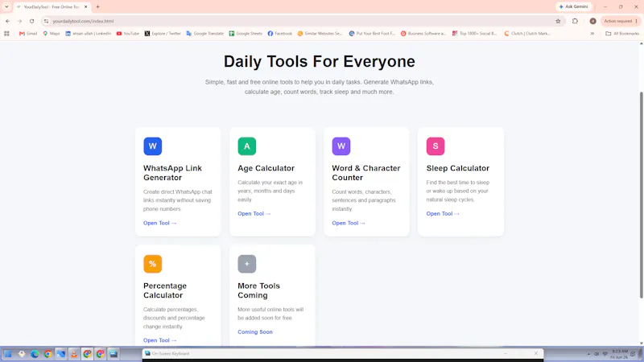Expand hidden bookmarks with the double chevron
The width and height of the screenshot is (644, 362).
click(x=592, y=34)
